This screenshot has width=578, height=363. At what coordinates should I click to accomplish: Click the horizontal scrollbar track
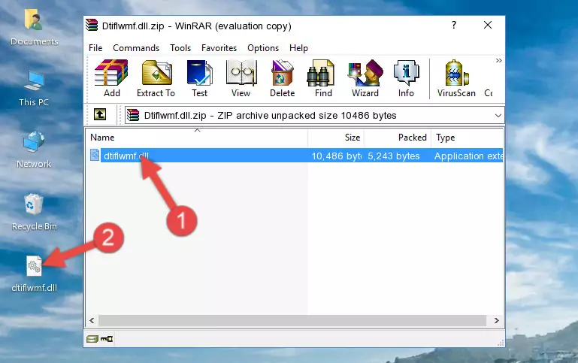pos(292,321)
